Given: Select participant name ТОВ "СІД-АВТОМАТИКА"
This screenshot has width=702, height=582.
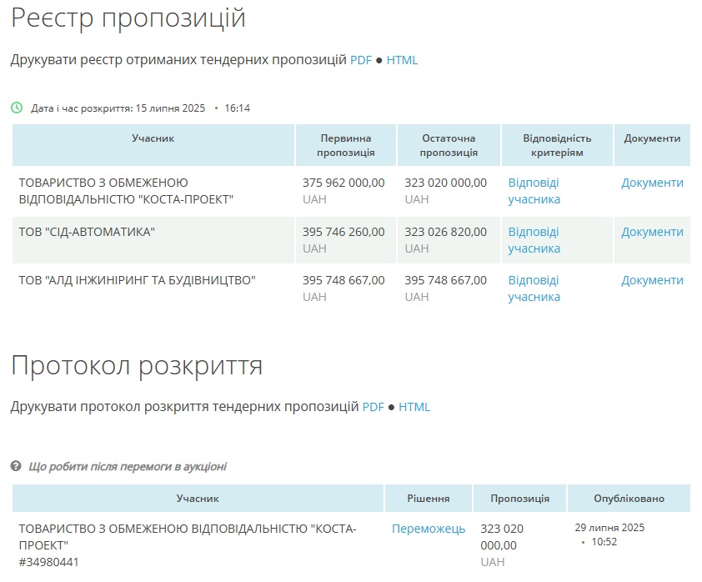Looking at the screenshot, I should point(87,232).
